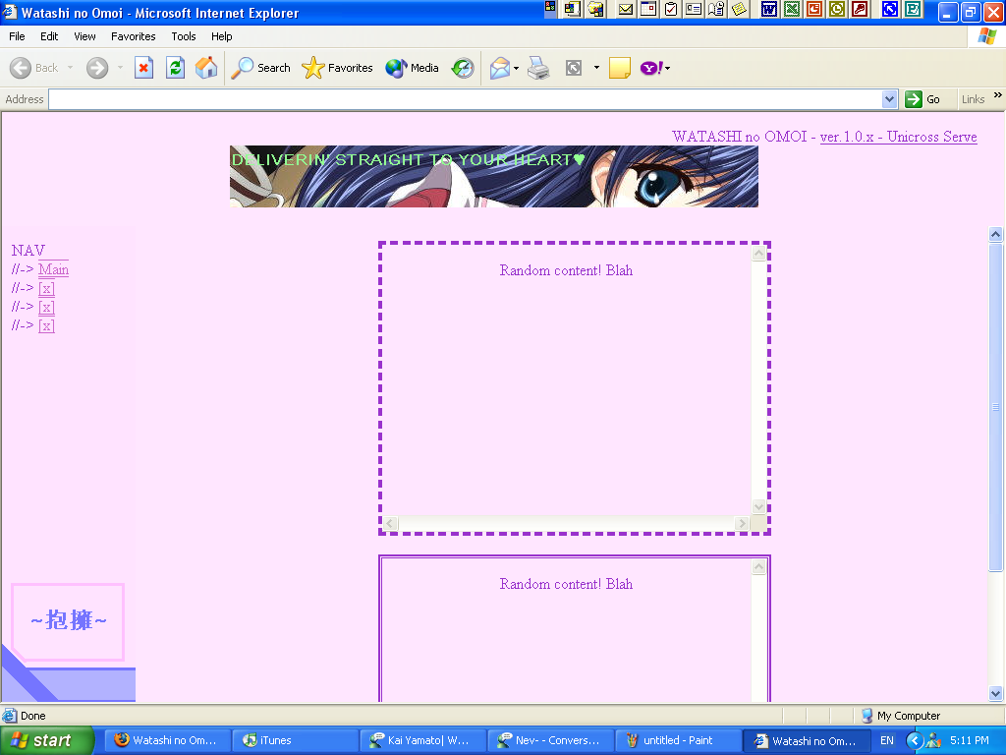This screenshot has height=755, width=1006.
Task: Click the second [x] nav link
Action: coord(46,307)
